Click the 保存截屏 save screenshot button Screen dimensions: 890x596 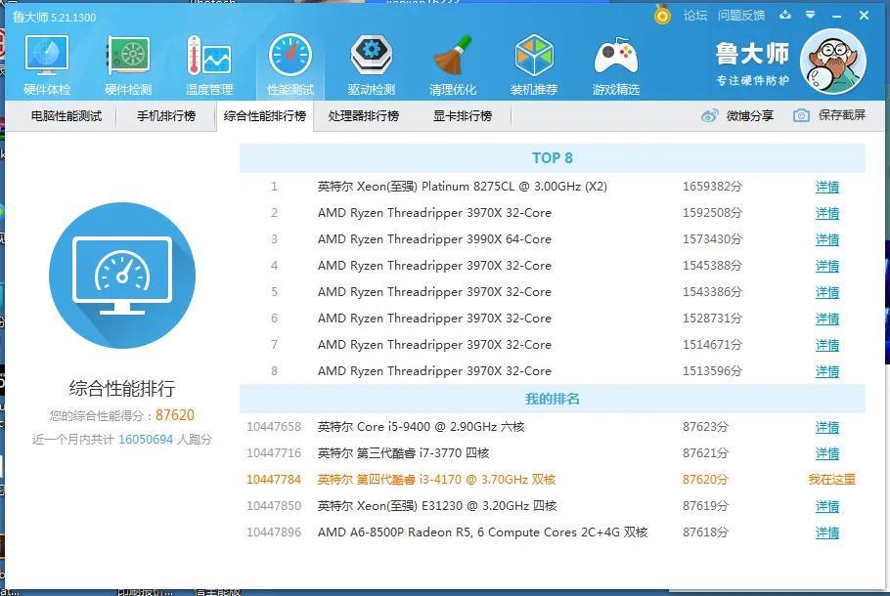[x=829, y=115]
